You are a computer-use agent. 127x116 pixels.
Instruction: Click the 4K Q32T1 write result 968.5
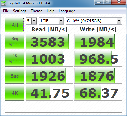click(98, 59)
